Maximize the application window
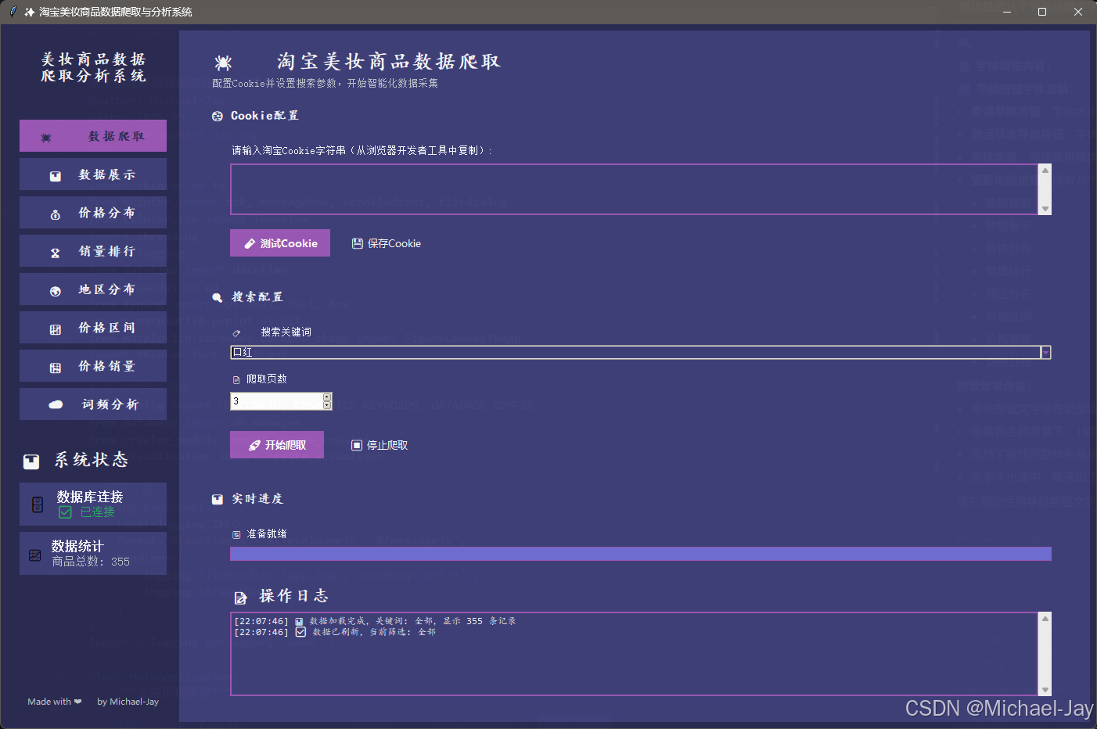1097x729 pixels. pyautogui.click(x=1042, y=12)
